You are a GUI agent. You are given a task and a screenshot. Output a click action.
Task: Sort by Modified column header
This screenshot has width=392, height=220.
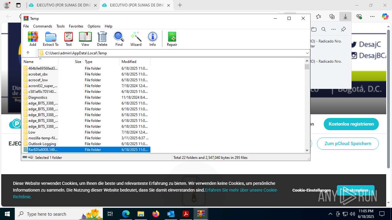(x=135, y=62)
